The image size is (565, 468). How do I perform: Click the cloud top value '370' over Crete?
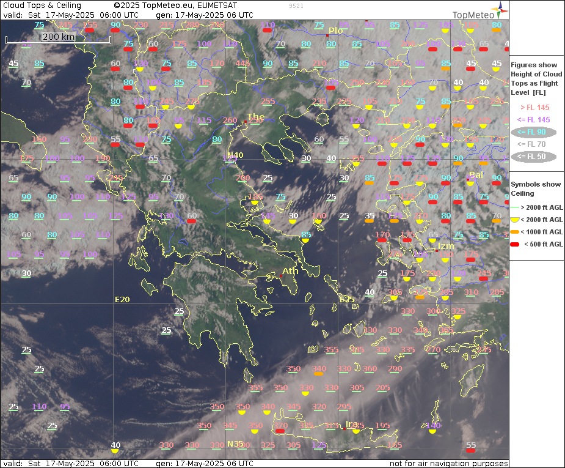(x=281, y=426)
